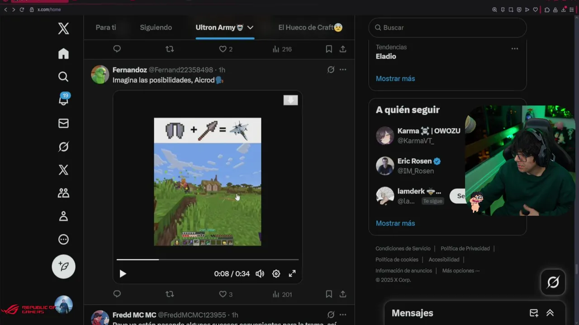Repost Fernandoz's post
Image resolution: width=579 pixels, height=325 pixels.
170,294
